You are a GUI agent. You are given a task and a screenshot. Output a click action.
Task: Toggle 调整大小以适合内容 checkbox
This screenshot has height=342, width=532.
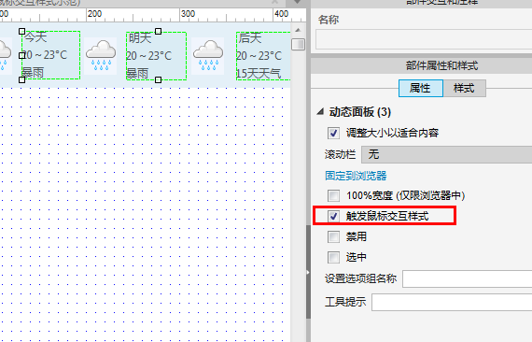pyautogui.click(x=333, y=133)
